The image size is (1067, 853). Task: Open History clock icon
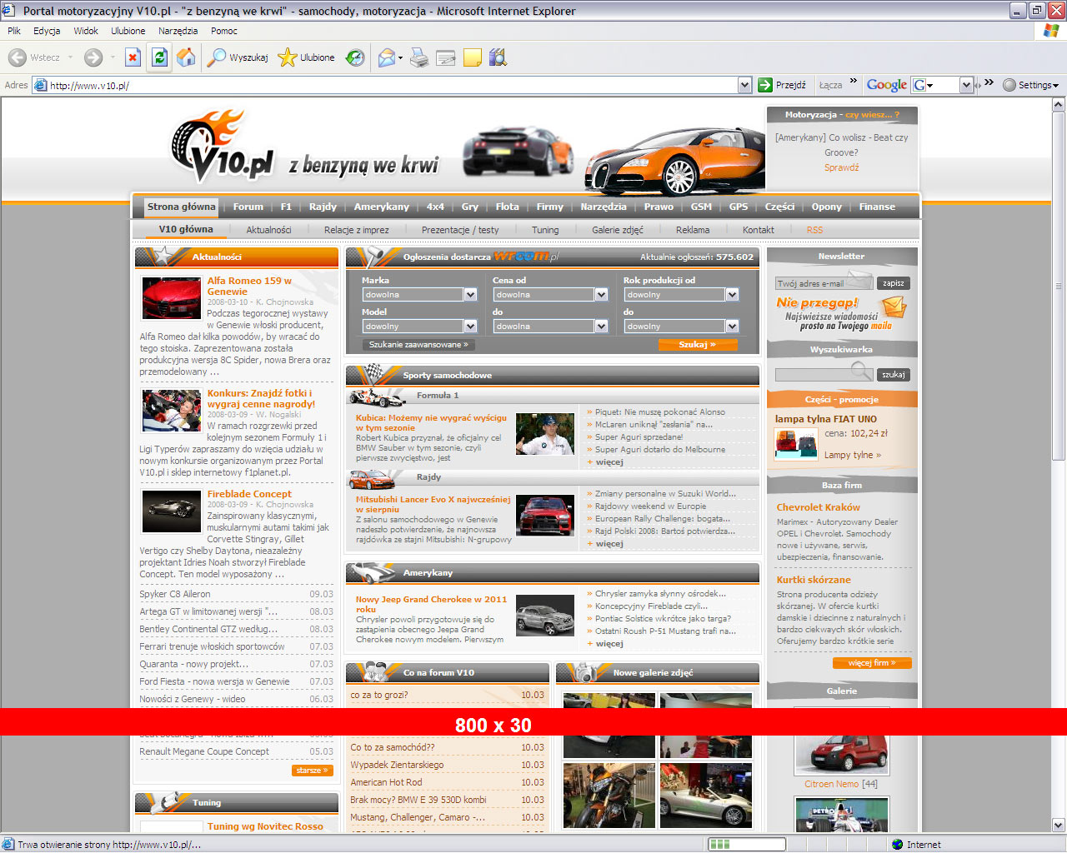(x=355, y=57)
